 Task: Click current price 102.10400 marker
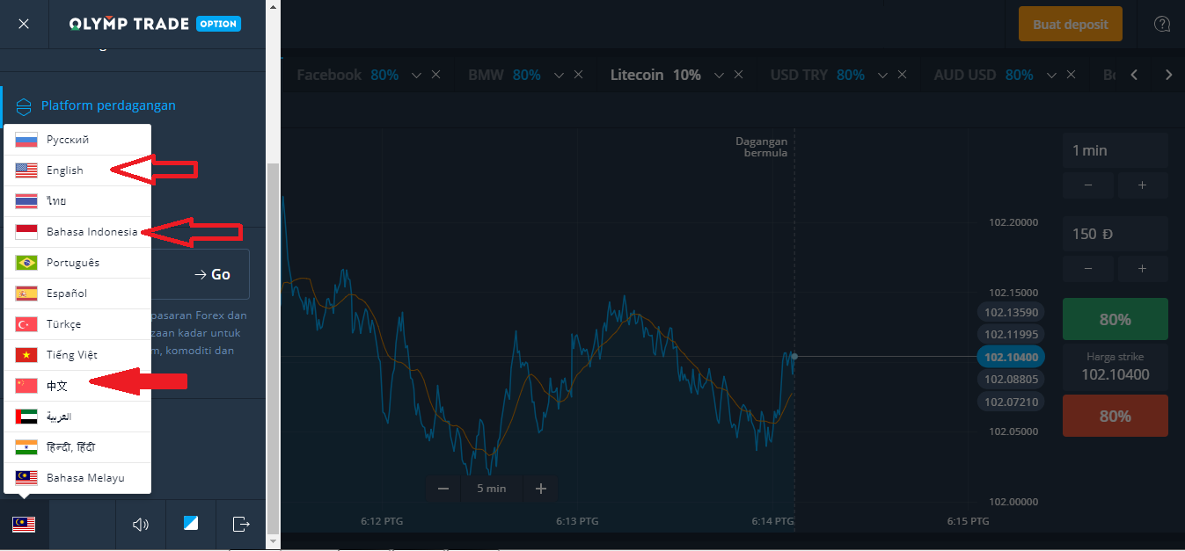1012,357
